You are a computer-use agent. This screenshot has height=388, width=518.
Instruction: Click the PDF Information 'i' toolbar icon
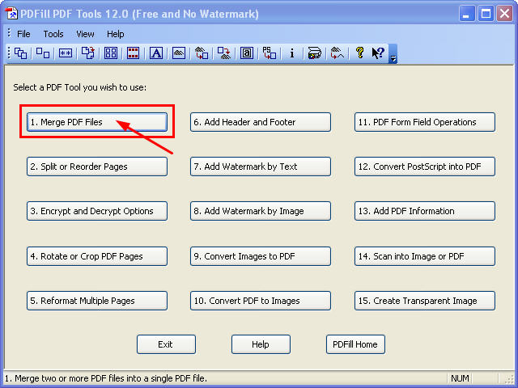(x=291, y=53)
